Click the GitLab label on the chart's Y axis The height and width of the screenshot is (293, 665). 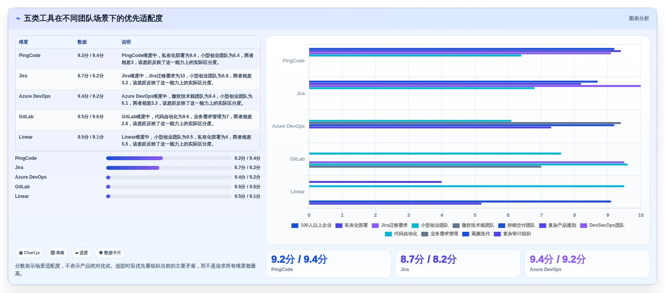(x=297, y=159)
